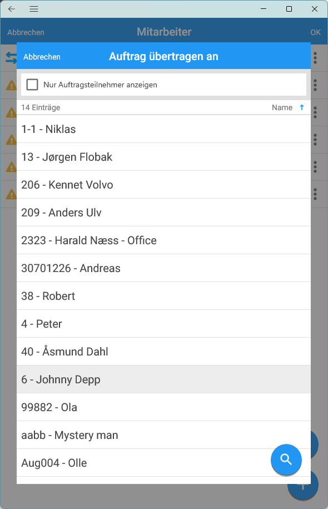Screen dimensions: 328x509
Task: Click the back arrow in title bar
Action: (12, 9)
